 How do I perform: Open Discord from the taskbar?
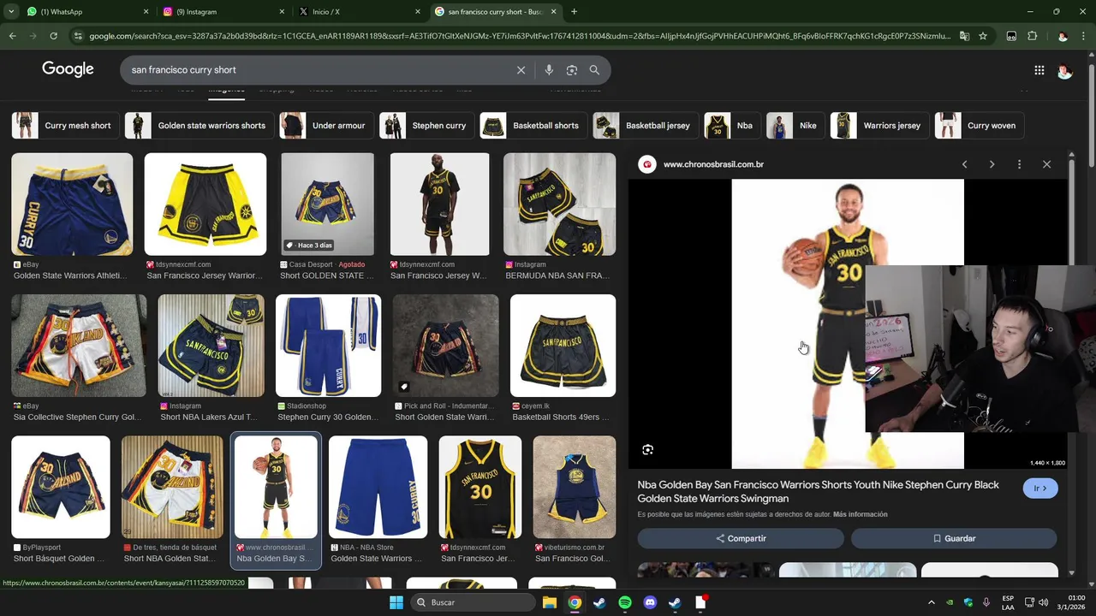(650, 602)
